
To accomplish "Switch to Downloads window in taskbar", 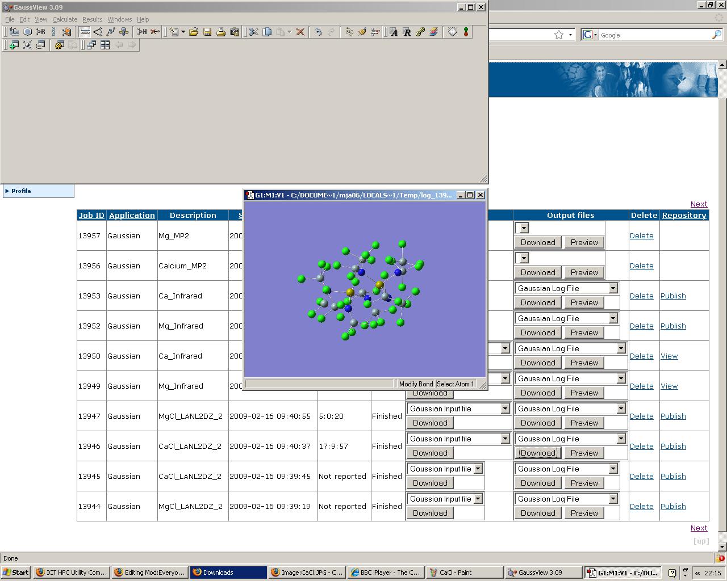I will point(228,572).
